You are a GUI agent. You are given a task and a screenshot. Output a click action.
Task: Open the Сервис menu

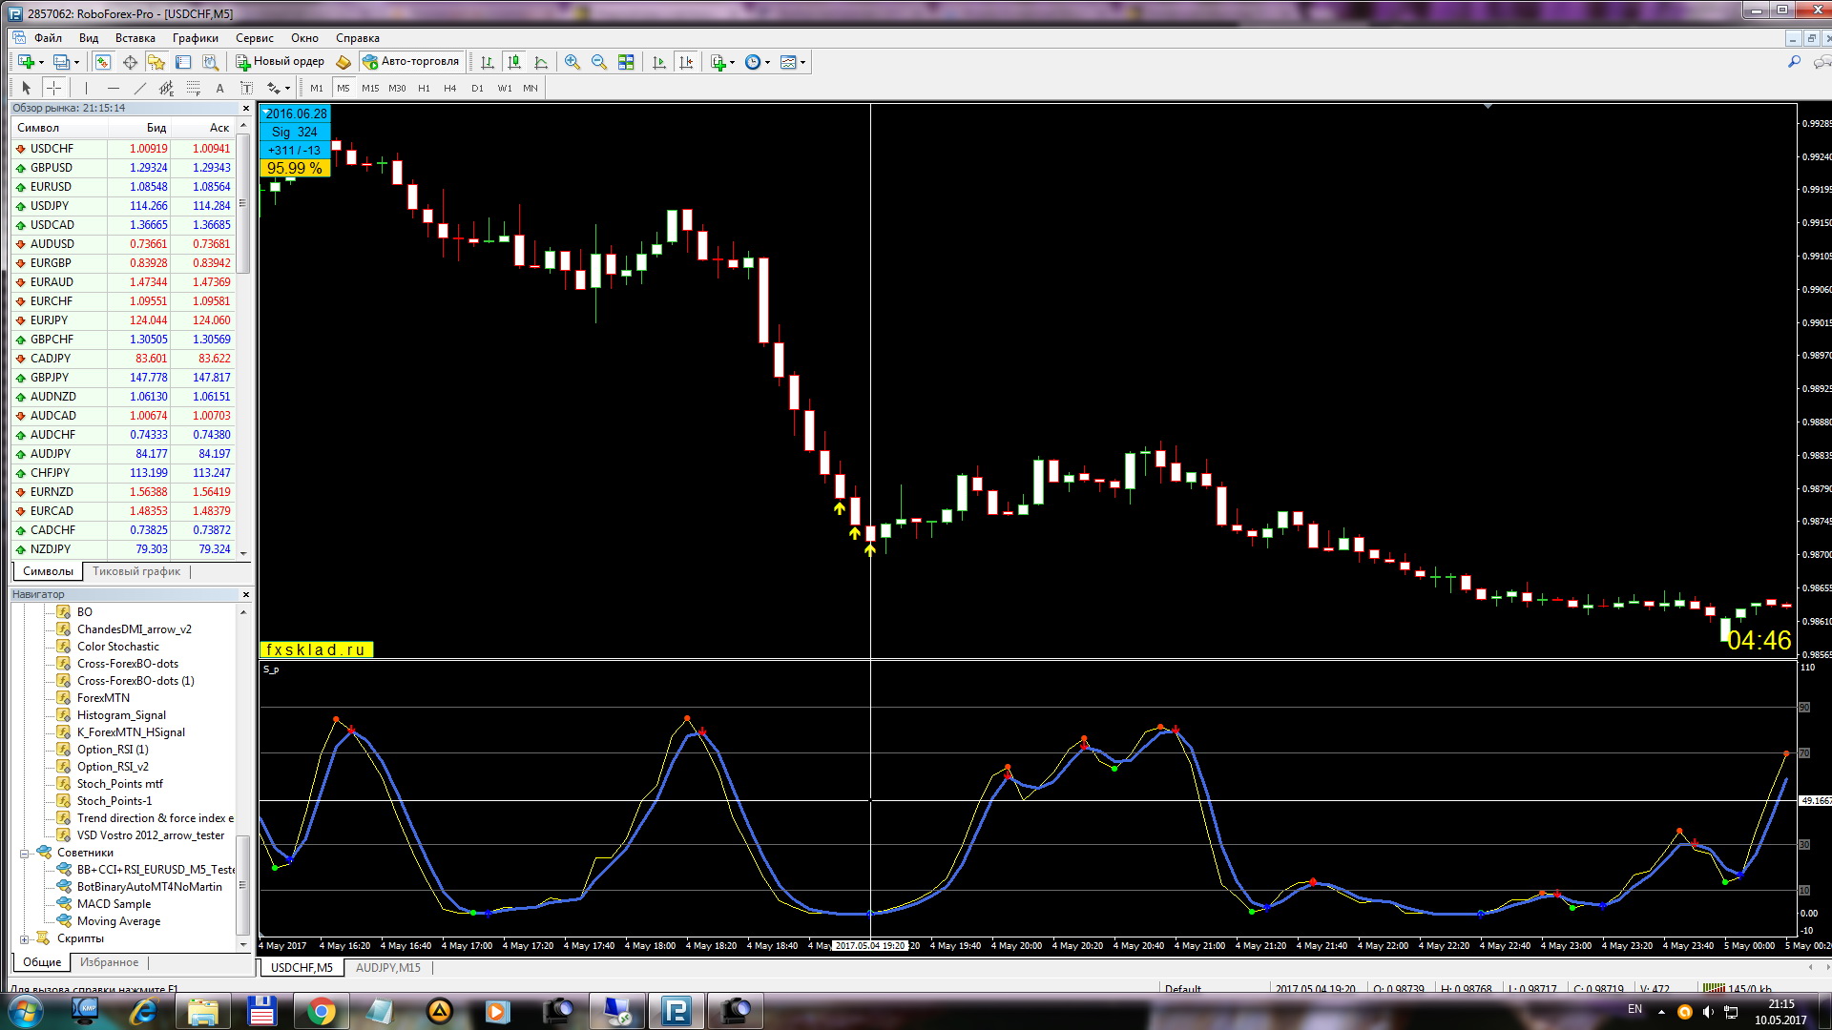pos(255,38)
